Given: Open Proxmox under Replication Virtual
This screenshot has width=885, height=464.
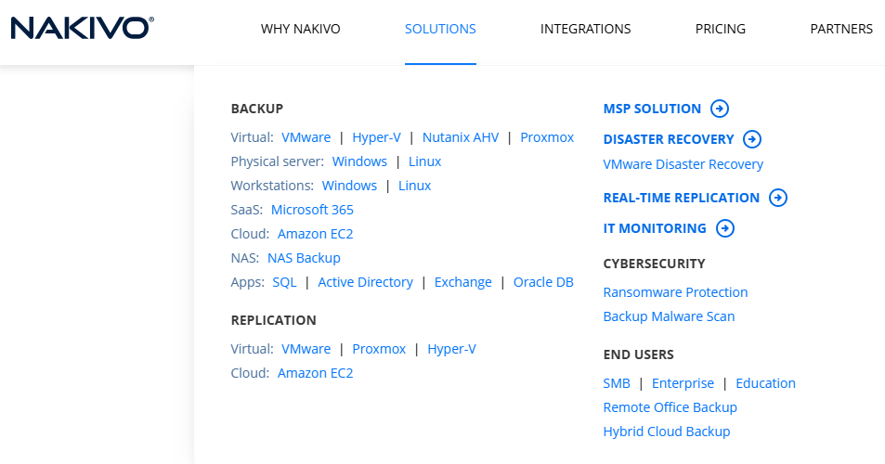Looking at the screenshot, I should [379, 349].
